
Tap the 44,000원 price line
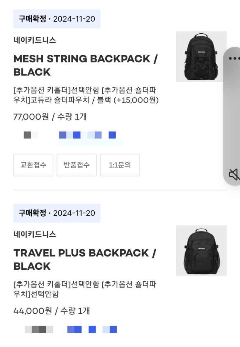(x=52, y=311)
